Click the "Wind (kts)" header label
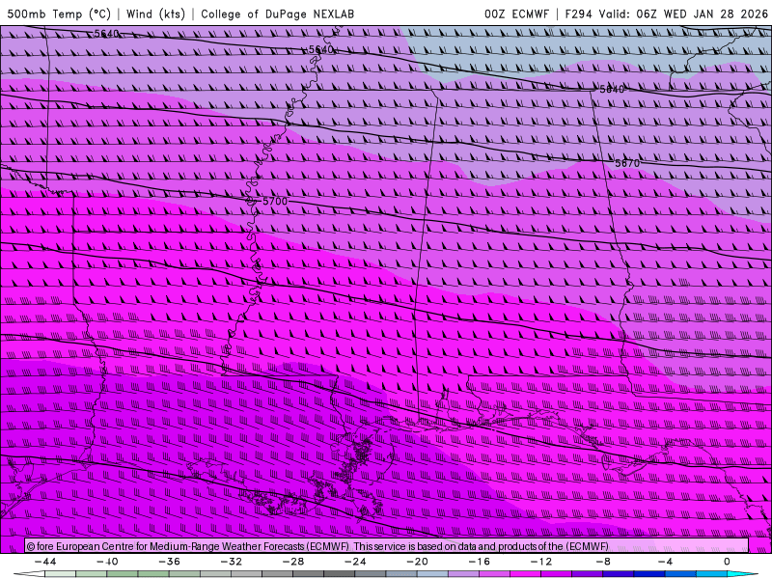Screen dimensions: 772x579 click(x=155, y=14)
